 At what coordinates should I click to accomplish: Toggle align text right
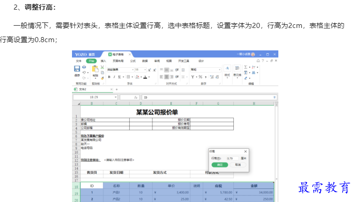click(172, 77)
